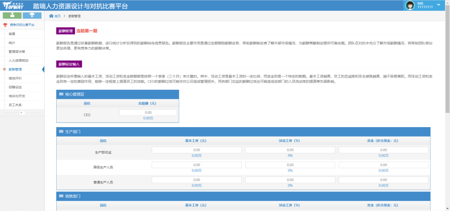Select 绩效评价 in the sidebar menu
Screen dimensions: 450x211
coord(15,78)
